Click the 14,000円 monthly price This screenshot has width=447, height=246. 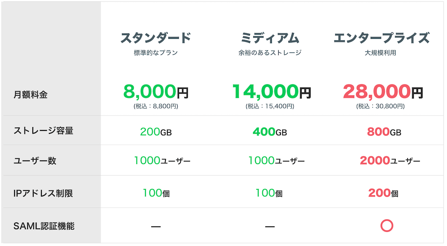pyautogui.click(x=271, y=92)
